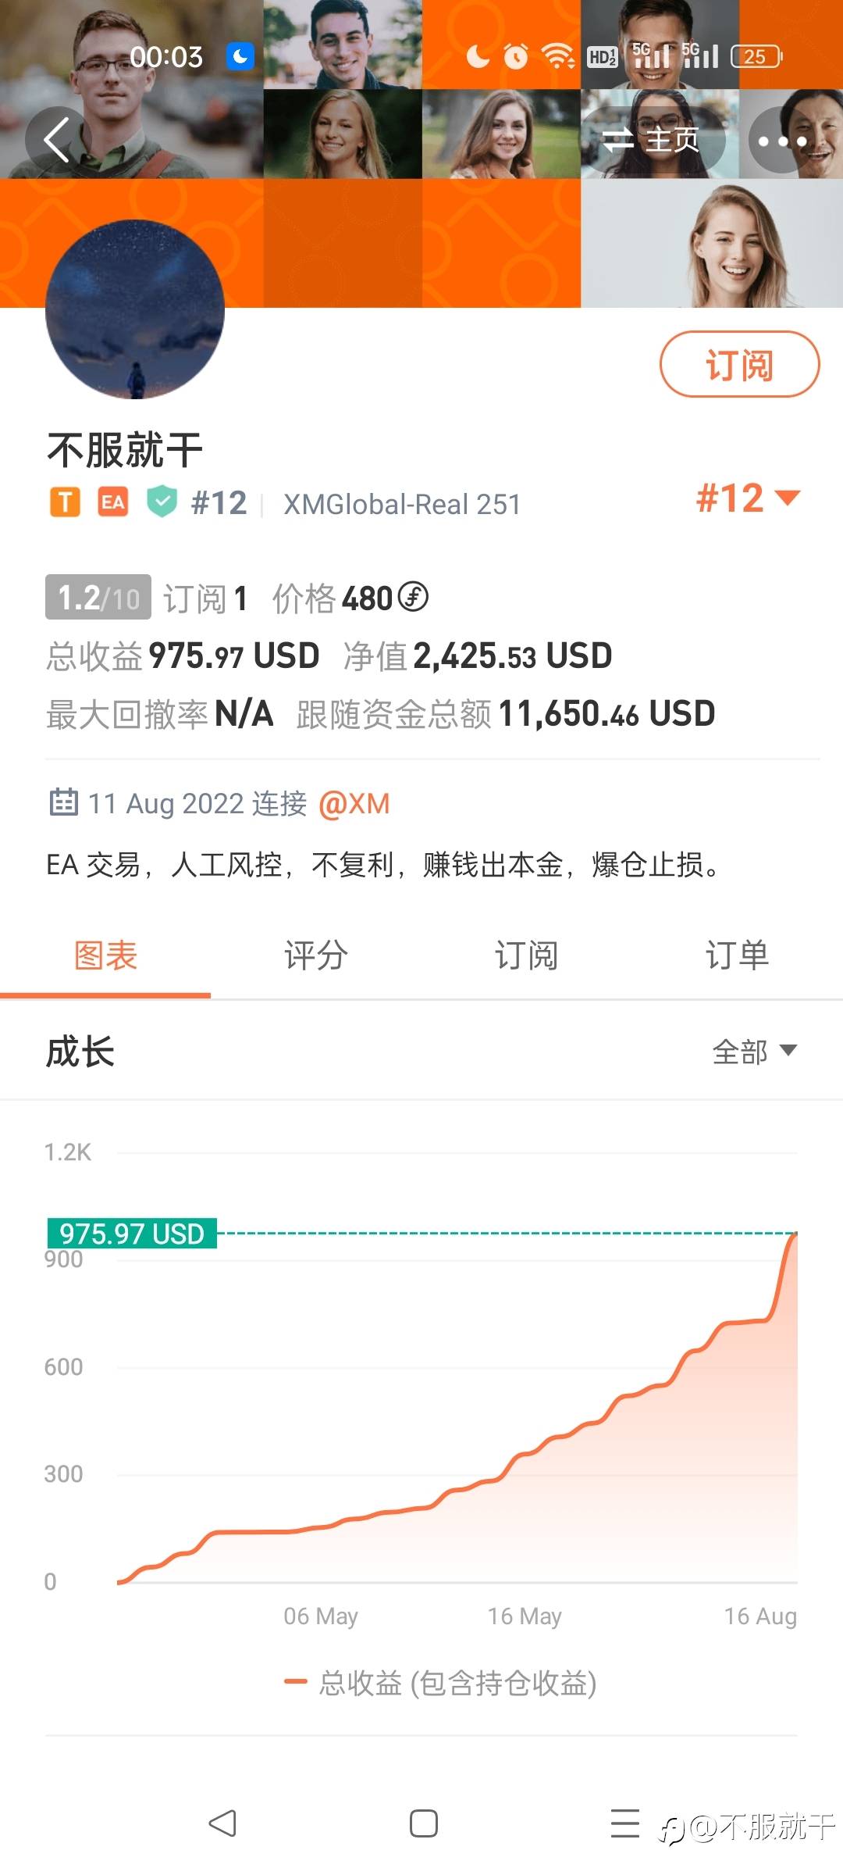
Task: Open Android recent apps menu icon
Action: tap(624, 1823)
